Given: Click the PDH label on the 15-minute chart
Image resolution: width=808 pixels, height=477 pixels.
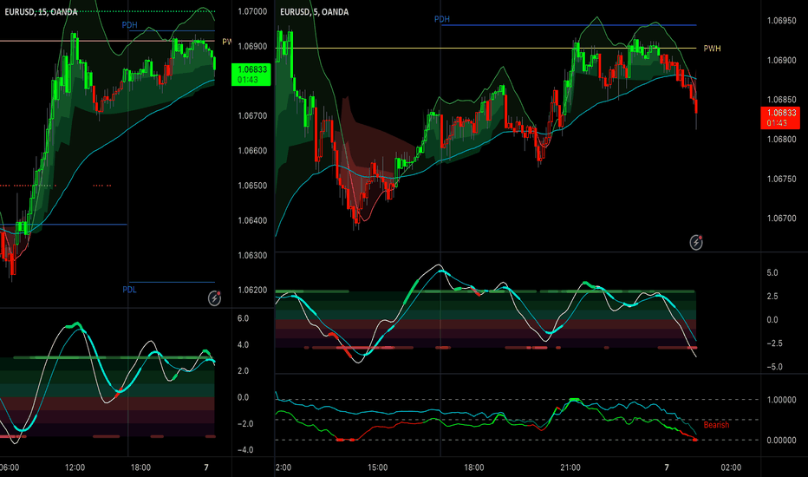Looking at the screenshot, I should [x=129, y=25].
